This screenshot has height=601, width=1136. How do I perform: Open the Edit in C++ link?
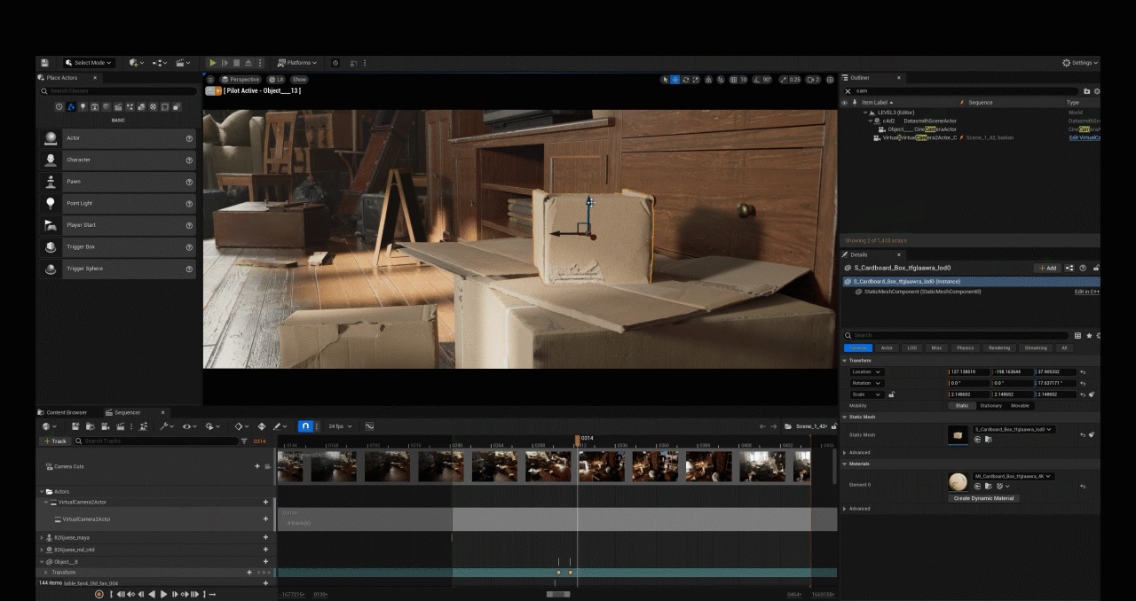click(1087, 291)
